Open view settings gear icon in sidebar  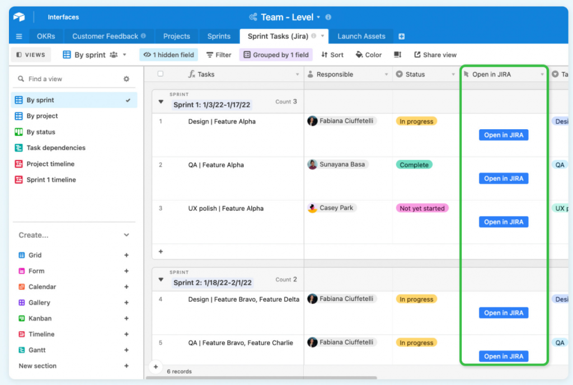point(126,79)
